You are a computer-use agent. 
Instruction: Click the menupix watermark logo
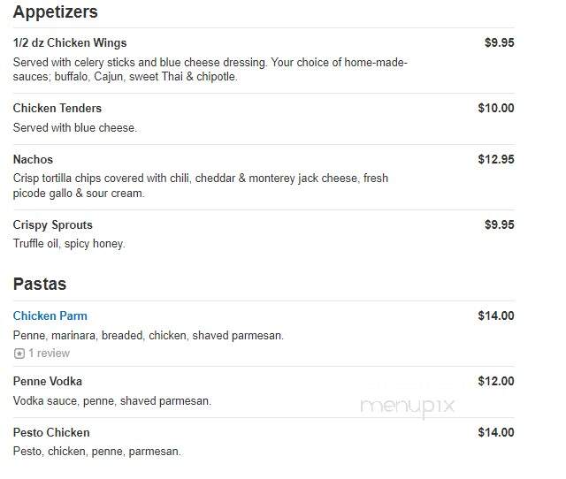click(408, 407)
